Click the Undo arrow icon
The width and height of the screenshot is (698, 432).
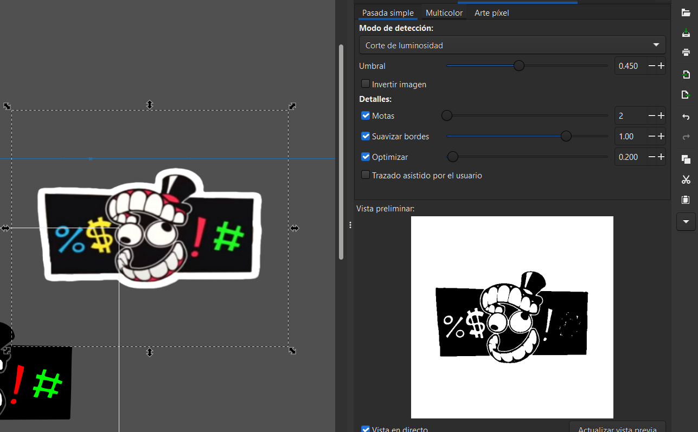(x=686, y=117)
